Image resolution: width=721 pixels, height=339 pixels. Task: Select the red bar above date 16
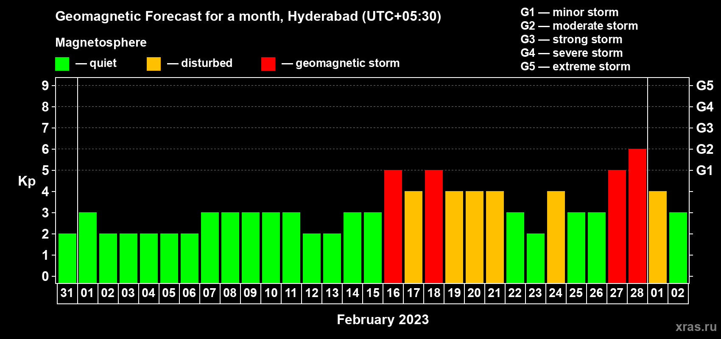click(393, 226)
